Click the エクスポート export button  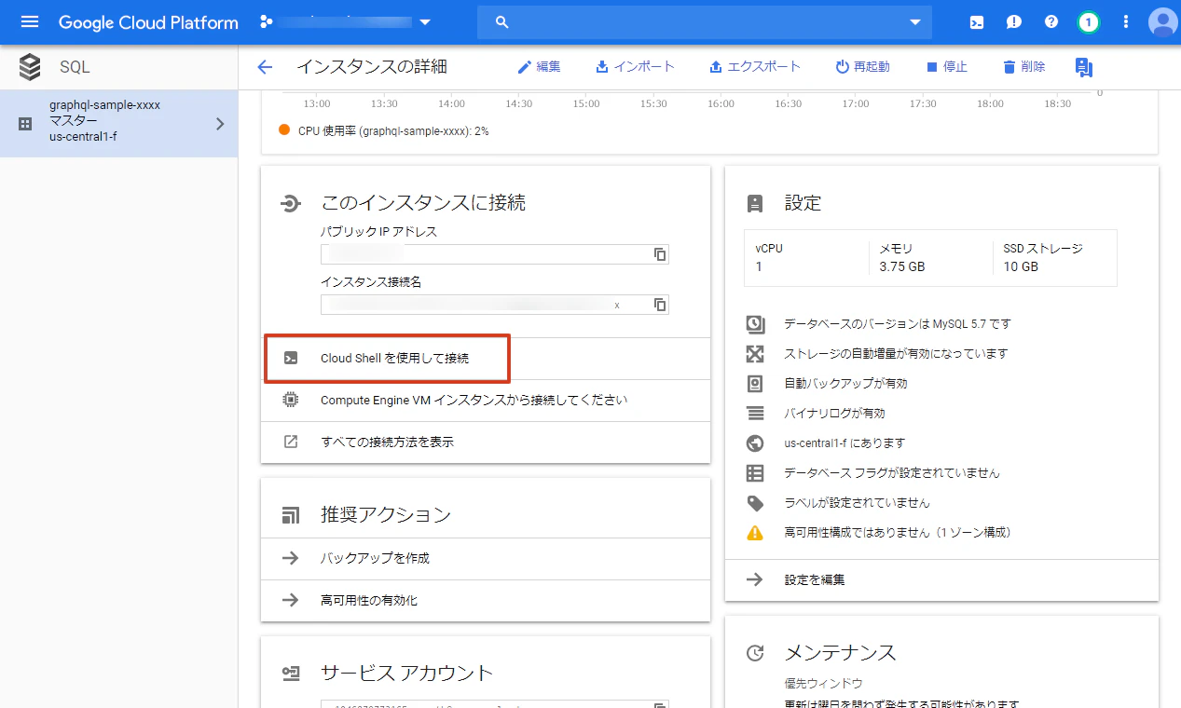click(754, 67)
